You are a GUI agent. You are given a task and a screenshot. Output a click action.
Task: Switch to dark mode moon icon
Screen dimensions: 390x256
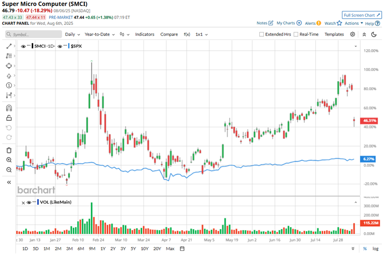pyautogui.click(x=374, y=35)
